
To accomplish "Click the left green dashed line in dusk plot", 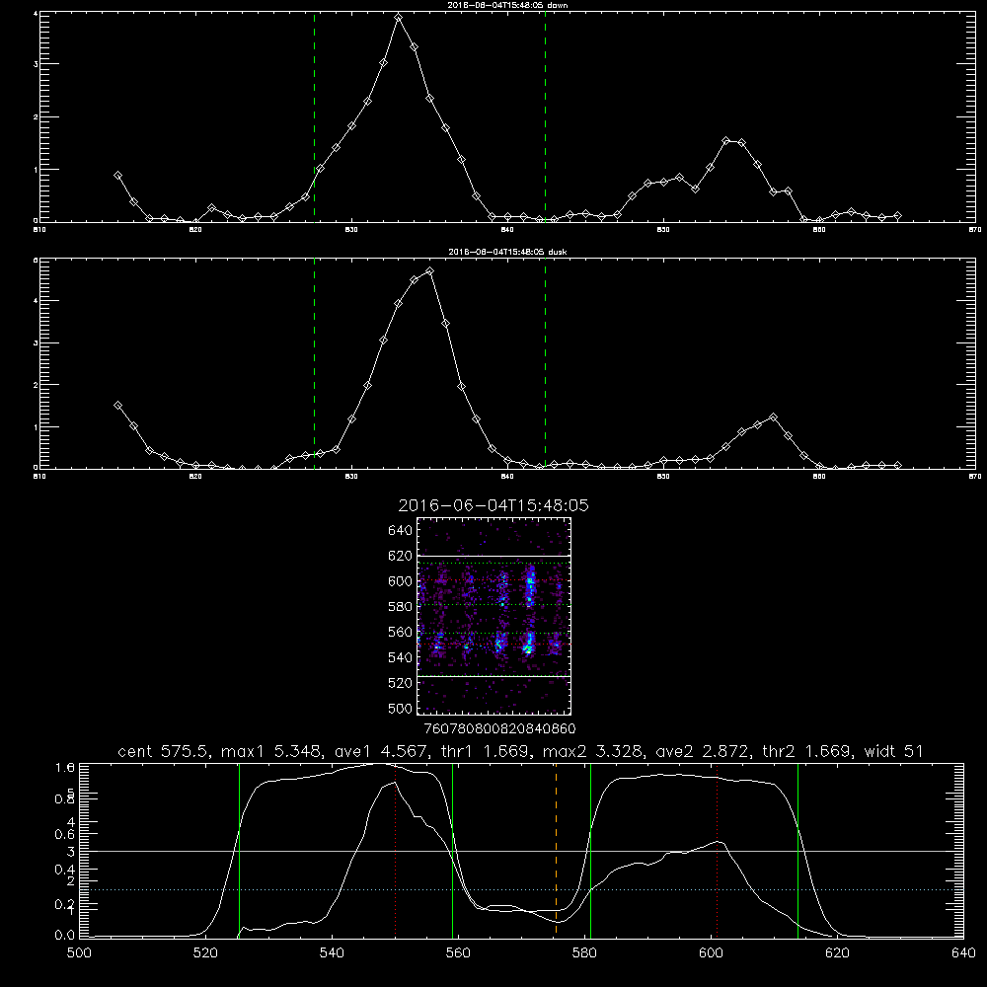I will pyautogui.click(x=314, y=363).
